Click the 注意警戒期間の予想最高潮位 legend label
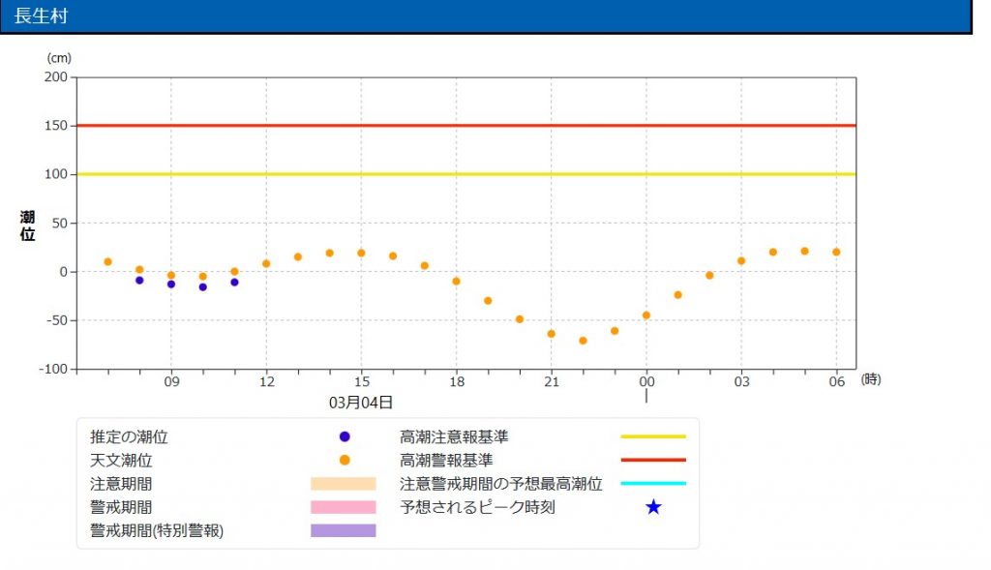This screenshot has width=991, height=570. click(x=500, y=484)
